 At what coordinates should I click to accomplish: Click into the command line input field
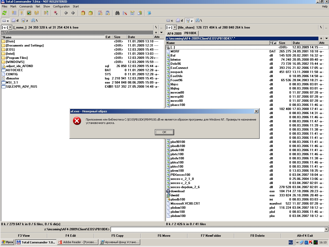coord(218,229)
